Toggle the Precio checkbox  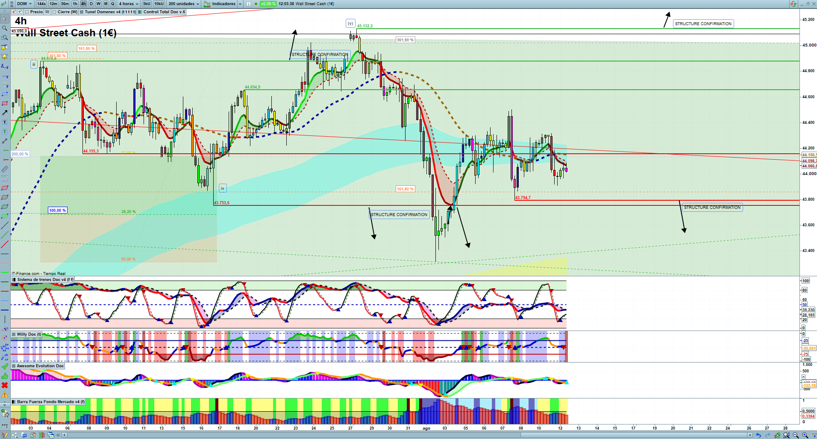coord(27,12)
